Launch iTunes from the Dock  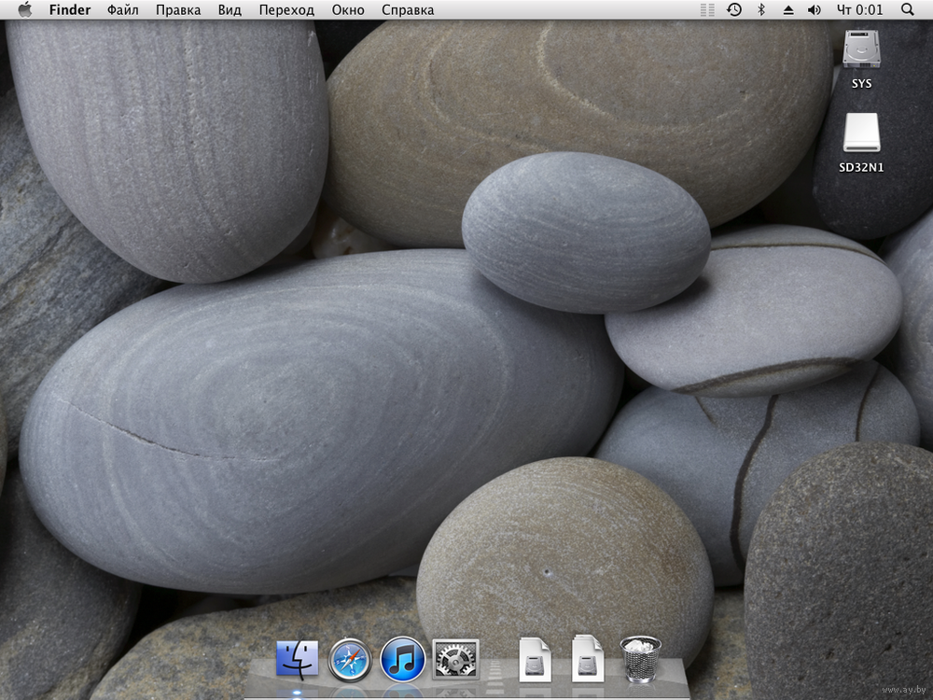[x=402, y=660]
